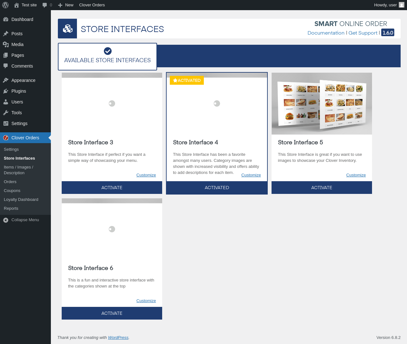This screenshot has width=407, height=344.
Task: Customize Store Interface 6
Action: point(146,301)
